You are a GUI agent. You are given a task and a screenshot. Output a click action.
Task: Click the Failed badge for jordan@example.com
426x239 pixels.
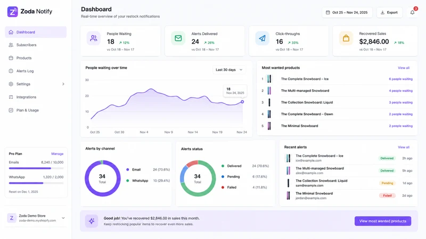point(387,195)
